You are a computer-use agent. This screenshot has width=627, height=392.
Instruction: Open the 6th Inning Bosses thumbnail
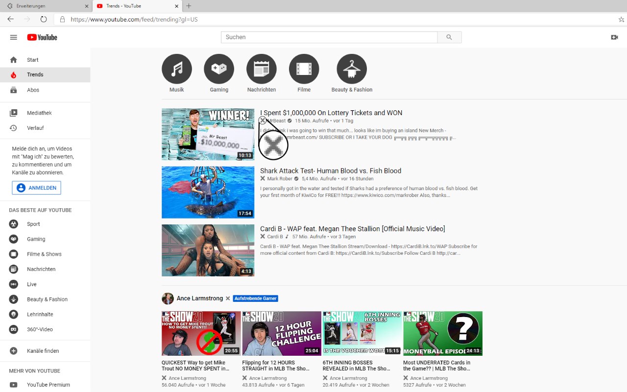click(362, 333)
